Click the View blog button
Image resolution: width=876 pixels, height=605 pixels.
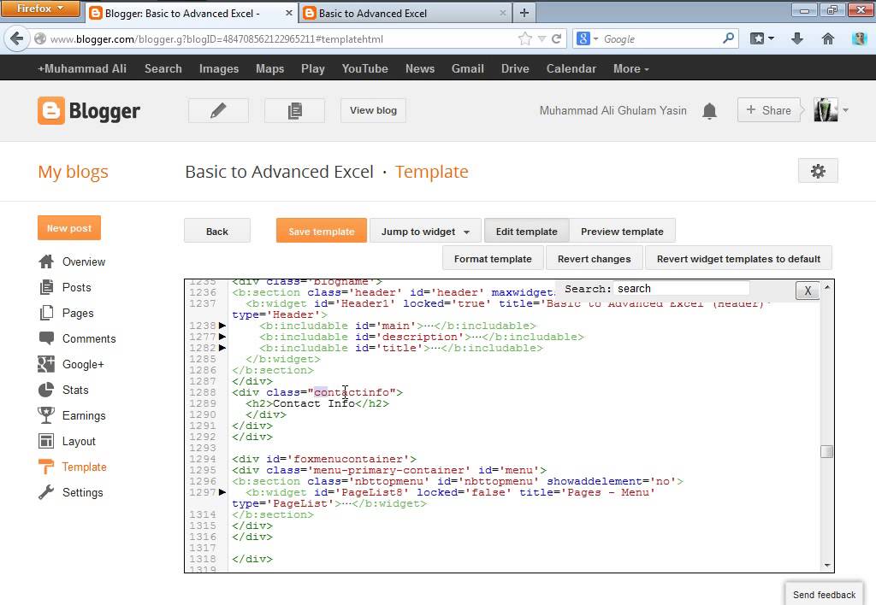pos(373,110)
